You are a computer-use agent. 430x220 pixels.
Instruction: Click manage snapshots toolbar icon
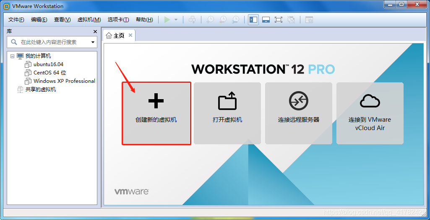235,20
